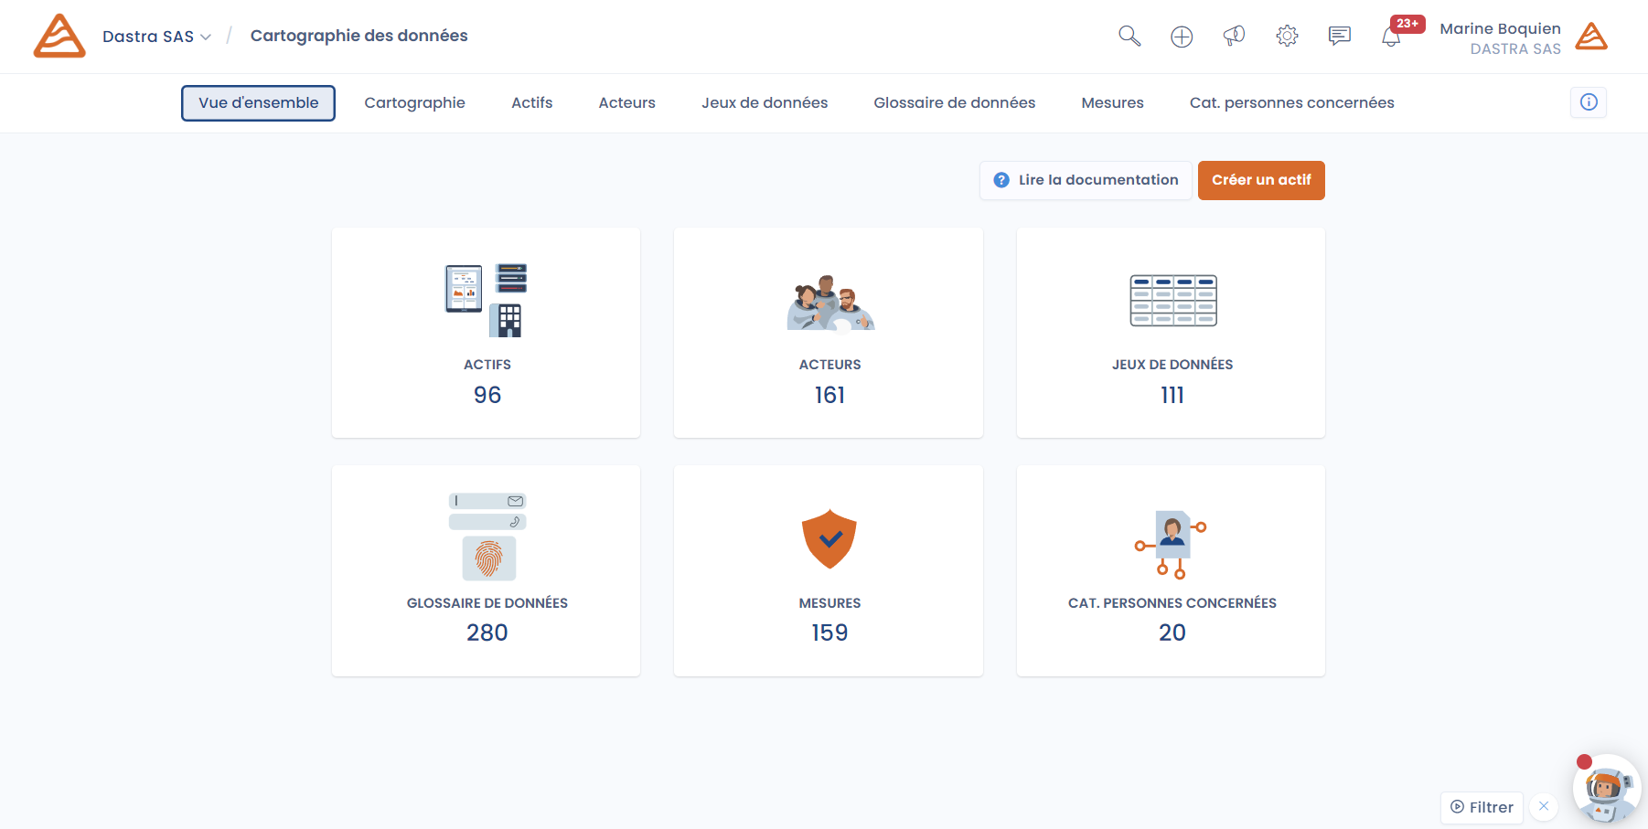Click the Créer un actif button
Viewport: 1648px width, 829px height.
[1261, 180]
